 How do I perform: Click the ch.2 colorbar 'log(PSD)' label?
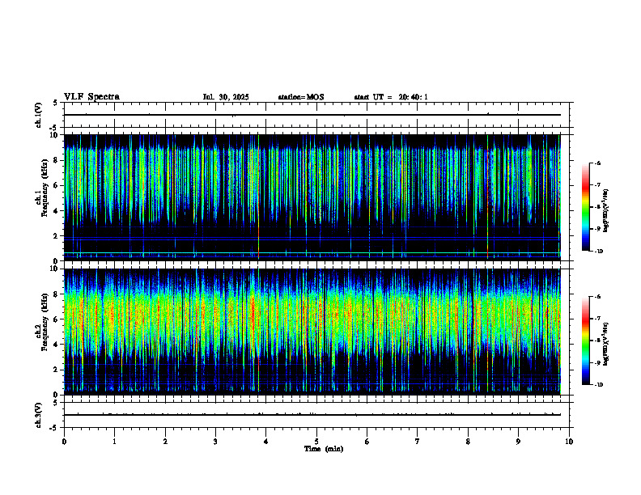coord(606,344)
